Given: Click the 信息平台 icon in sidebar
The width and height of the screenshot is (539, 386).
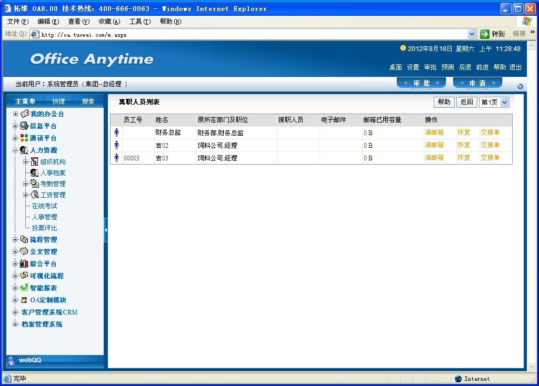Looking at the screenshot, I should 24,126.
